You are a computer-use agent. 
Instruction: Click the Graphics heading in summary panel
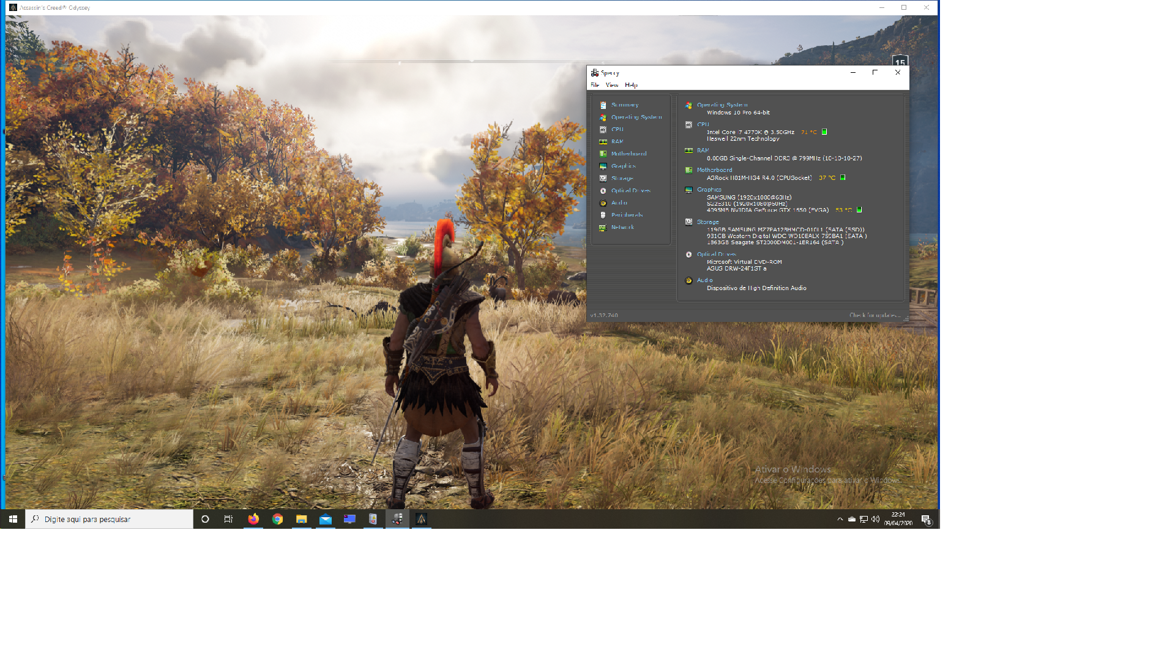pos(709,190)
